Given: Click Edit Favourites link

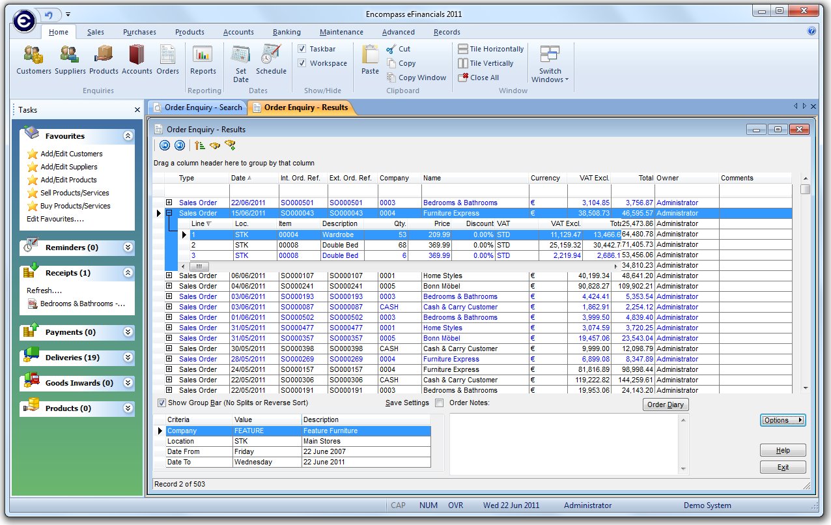Looking at the screenshot, I should point(55,219).
